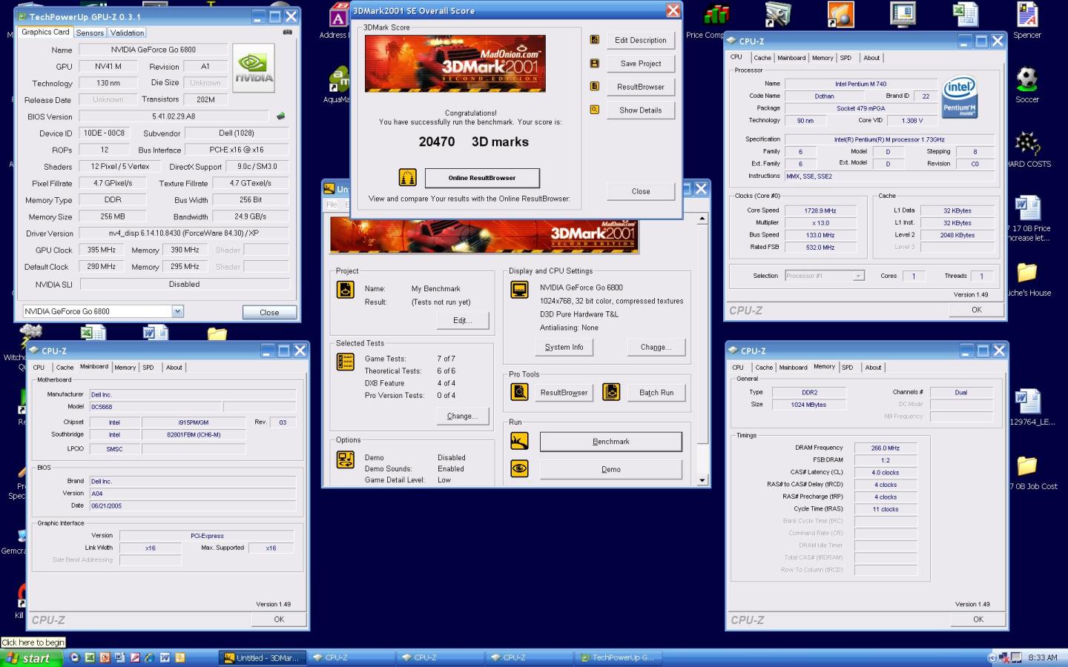
Task: Click the Batch Run button
Action: [x=656, y=393]
